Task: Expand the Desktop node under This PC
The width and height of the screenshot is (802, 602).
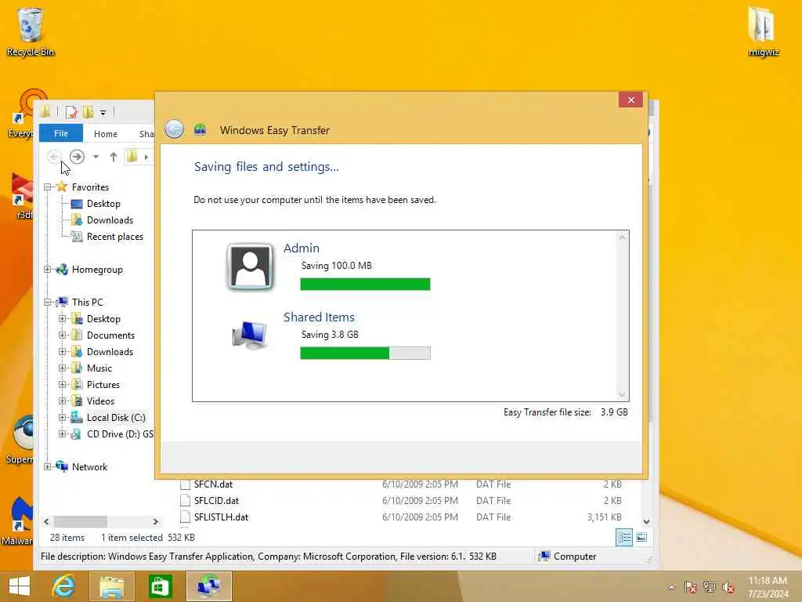Action: [x=63, y=319]
